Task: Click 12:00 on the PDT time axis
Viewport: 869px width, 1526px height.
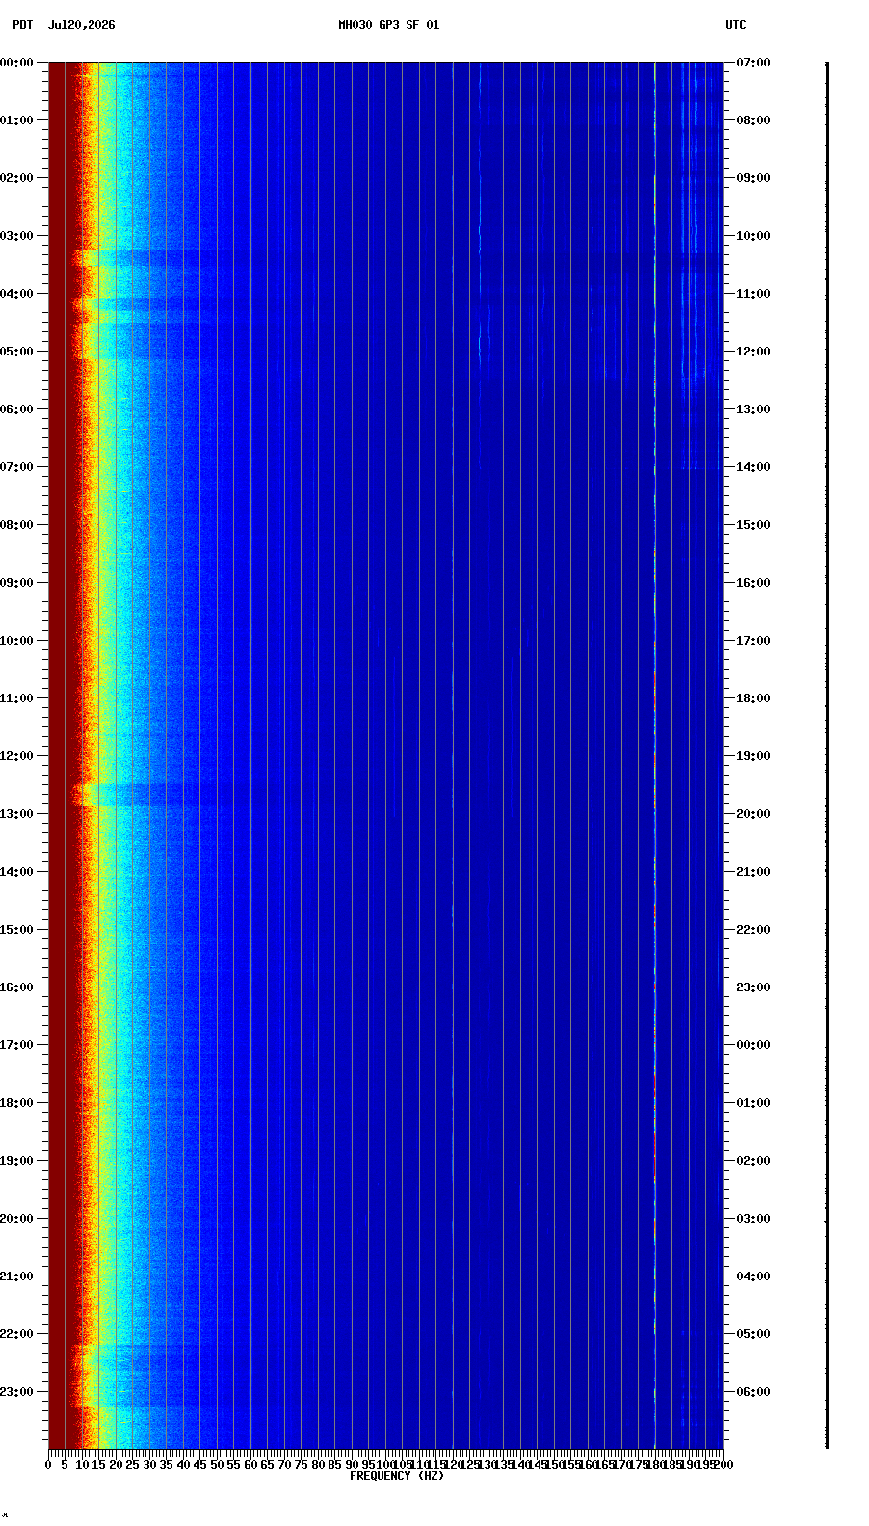Action: click(16, 756)
